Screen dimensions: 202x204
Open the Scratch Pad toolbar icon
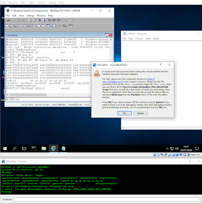click(x=39, y=25)
